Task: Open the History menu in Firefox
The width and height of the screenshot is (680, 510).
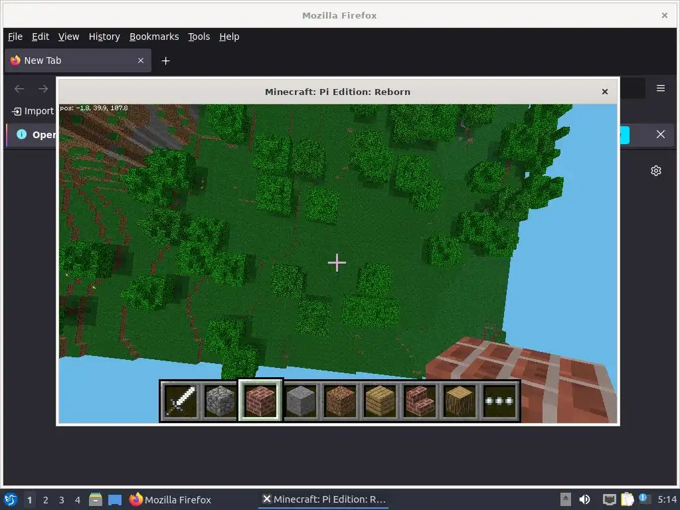Action: click(x=104, y=37)
